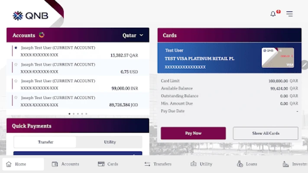308x173 pixels.
Task: Click the edit pencil beside the card
Action: pos(304,65)
